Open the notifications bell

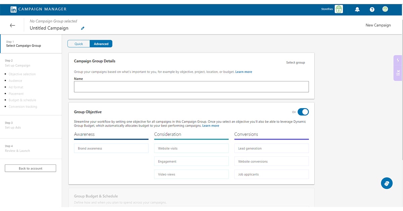(358, 9)
